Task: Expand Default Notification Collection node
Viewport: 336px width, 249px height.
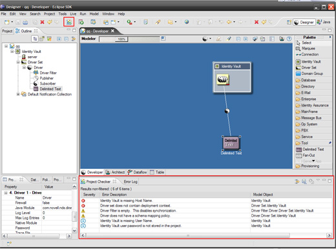Action: tap(18, 94)
